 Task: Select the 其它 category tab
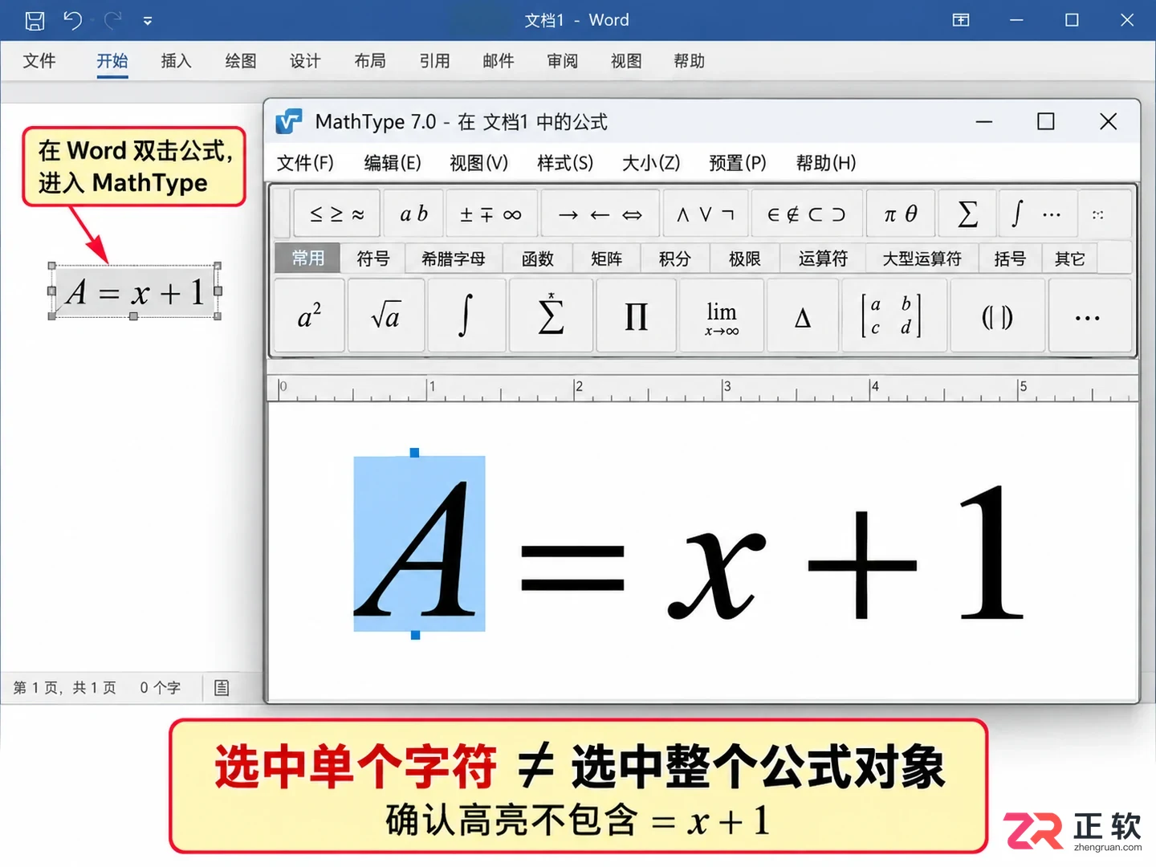[1070, 258]
